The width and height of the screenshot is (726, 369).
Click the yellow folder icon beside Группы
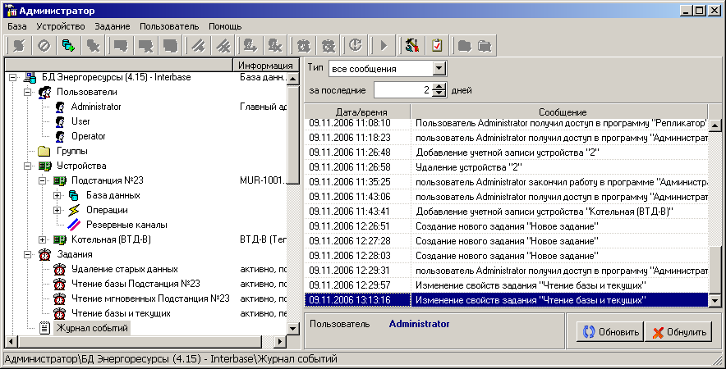[x=44, y=151]
